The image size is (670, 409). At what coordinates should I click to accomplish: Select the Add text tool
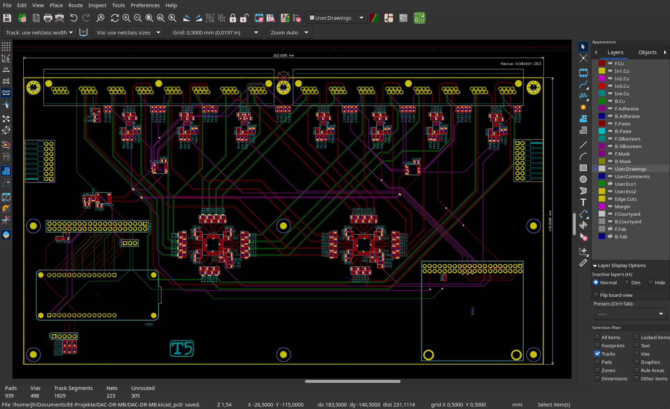(583, 202)
